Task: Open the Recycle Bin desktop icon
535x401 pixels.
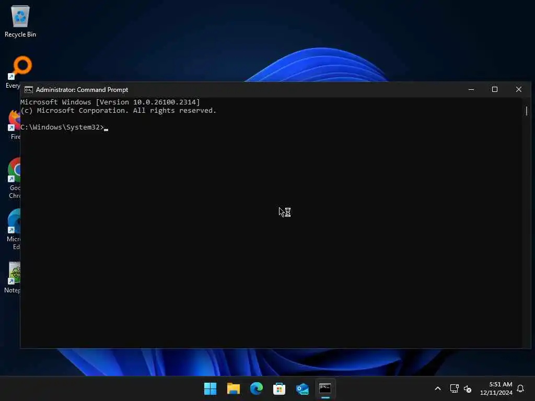Action: click(20, 21)
